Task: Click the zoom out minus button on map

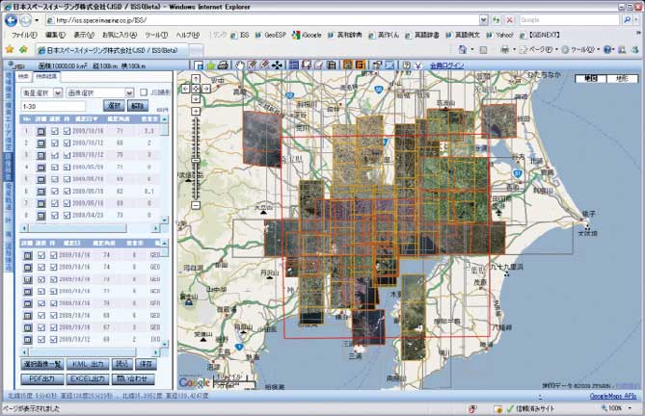Action: coord(196,205)
